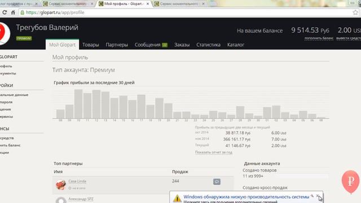
Task: Open the Партнеры menu item
Action: tap(117, 45)
